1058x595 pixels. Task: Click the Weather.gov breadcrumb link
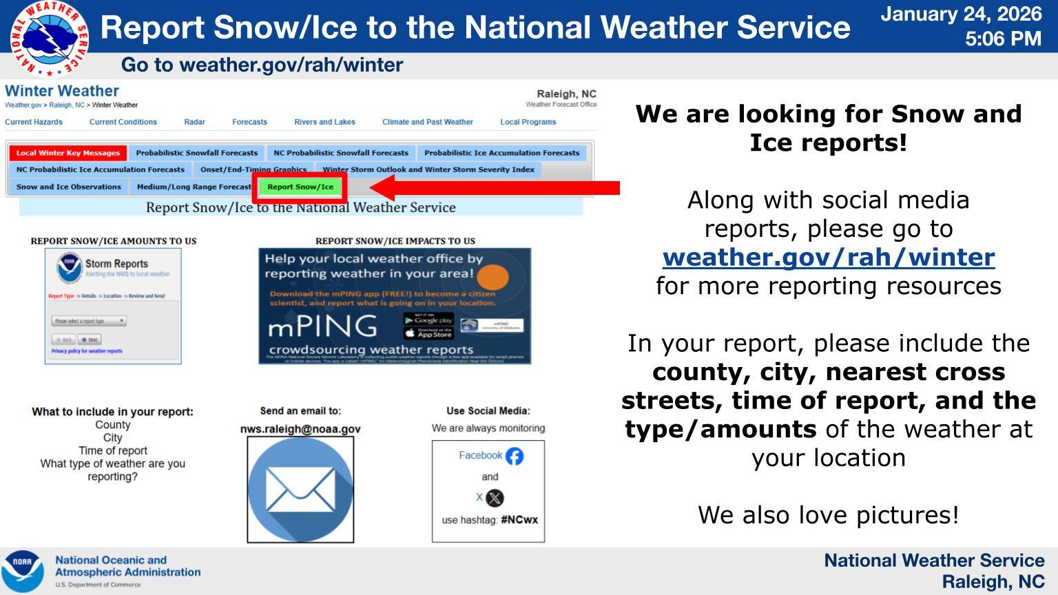point(23,105)
